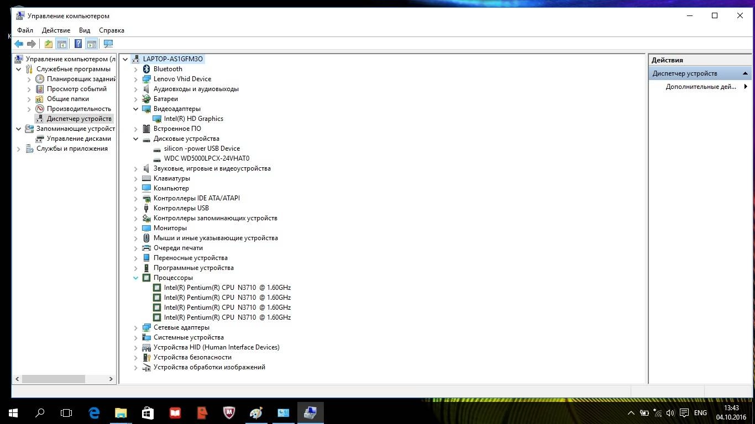This screenshot has height=424, width=755.
Task: Click the Управление дисками disk icon
Action: click(x=40, y=139)
